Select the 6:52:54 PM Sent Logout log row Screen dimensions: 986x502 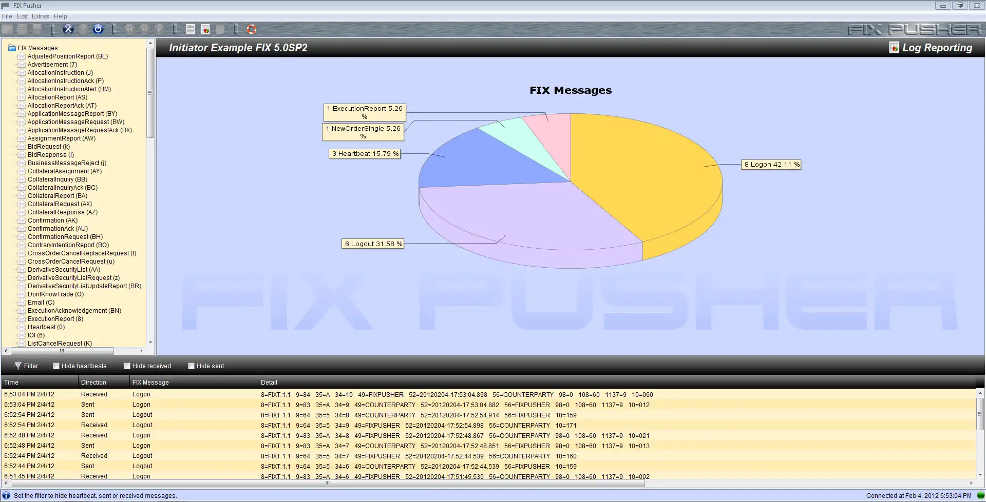pyautogui.click(x=488, y=415)
